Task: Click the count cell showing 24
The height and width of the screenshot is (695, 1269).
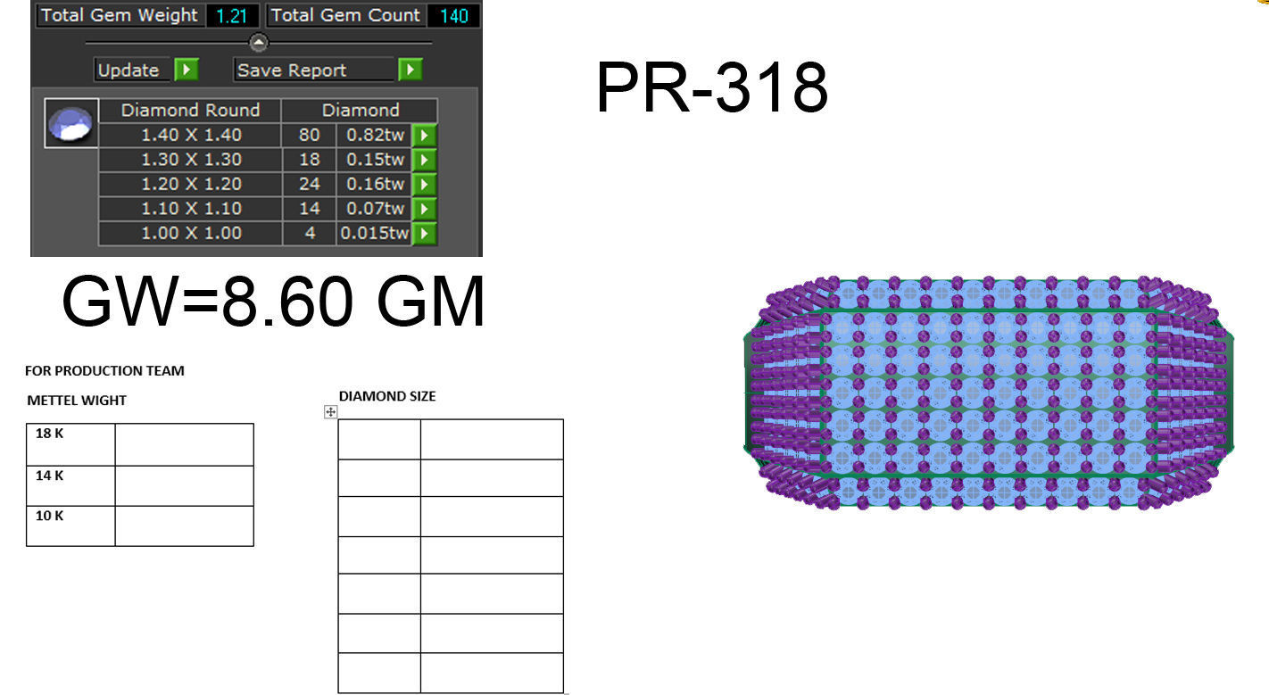Action: pos(309,185)
